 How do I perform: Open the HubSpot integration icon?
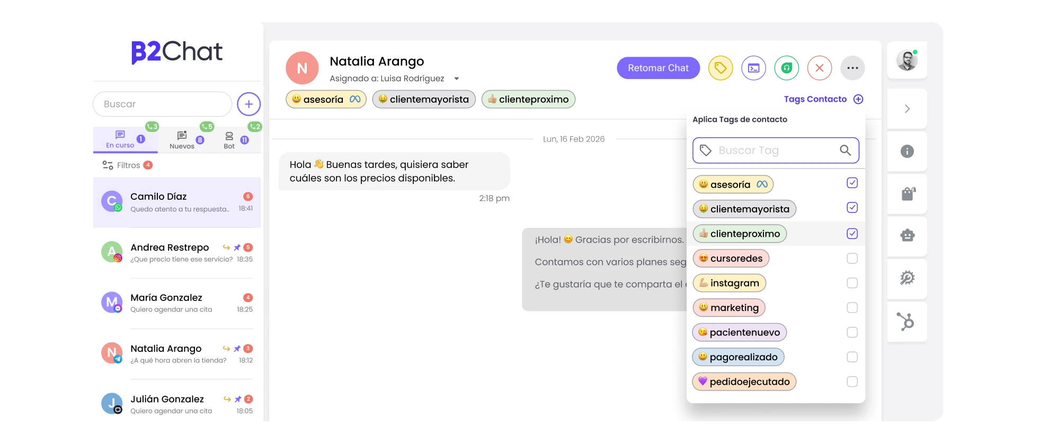point(905,321)
